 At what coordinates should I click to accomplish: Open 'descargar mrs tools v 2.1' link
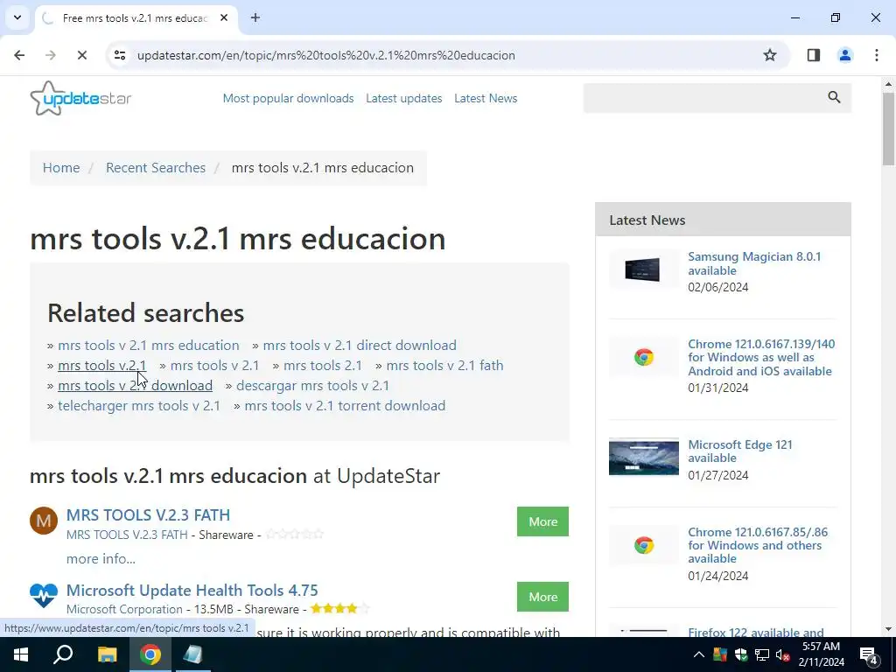(x=312, y=386)
